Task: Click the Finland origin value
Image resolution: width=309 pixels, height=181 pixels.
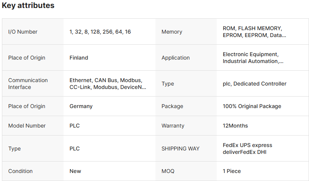Action: coord(79,58)
